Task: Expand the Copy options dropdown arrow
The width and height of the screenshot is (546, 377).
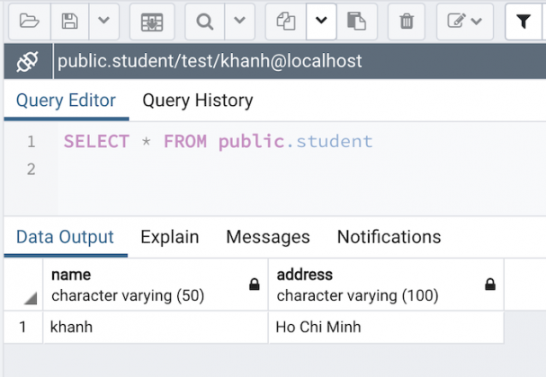Action: click(x=321, y=22)
